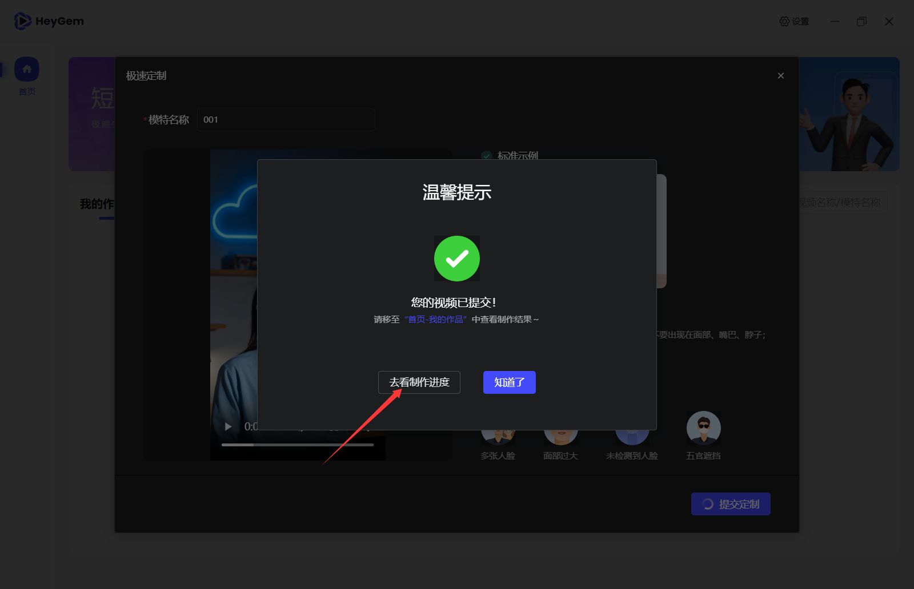The width and height of the screenshot is (914, 589).
Task: Click the 模特名称 input field
Action: tap(286, 120)
